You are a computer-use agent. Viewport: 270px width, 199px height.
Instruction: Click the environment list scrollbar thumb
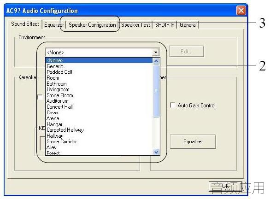tap(156, 91)
